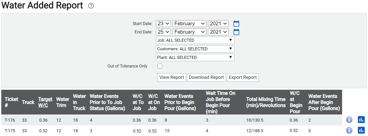The width and height of the screenshot is (368, 136).
Task: Click the Target W/C column header link
Action: (x=45, y=102)
